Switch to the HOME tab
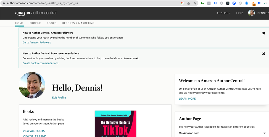This screenshot has height=137, width=269. [19, 23]
